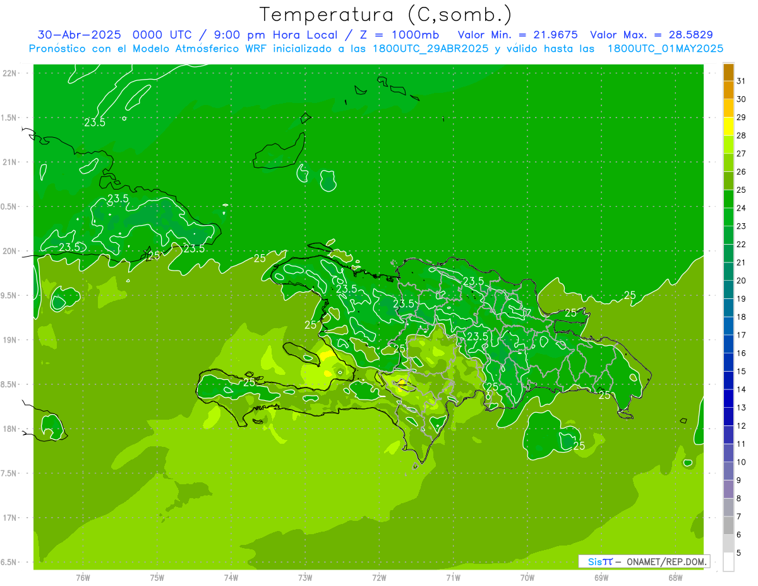Click the colorbar value label 23

[742, 226]
